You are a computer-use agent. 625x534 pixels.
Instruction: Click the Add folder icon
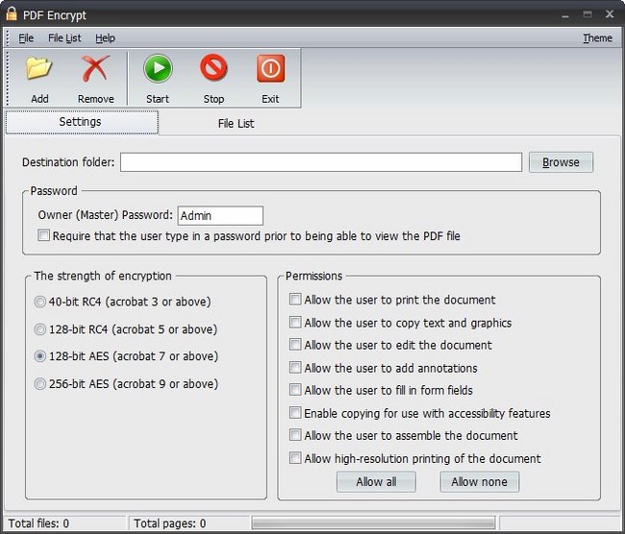[39, 68]
